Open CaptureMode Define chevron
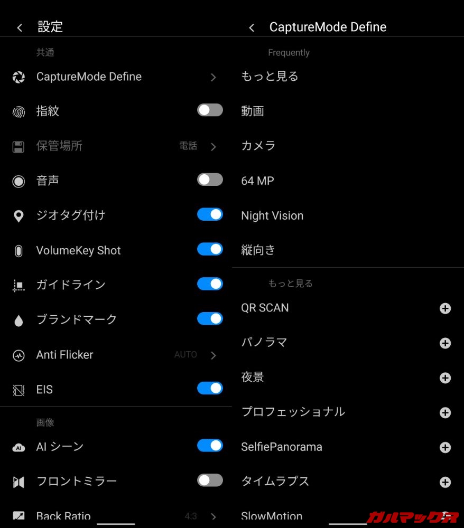 click(213, 77)
